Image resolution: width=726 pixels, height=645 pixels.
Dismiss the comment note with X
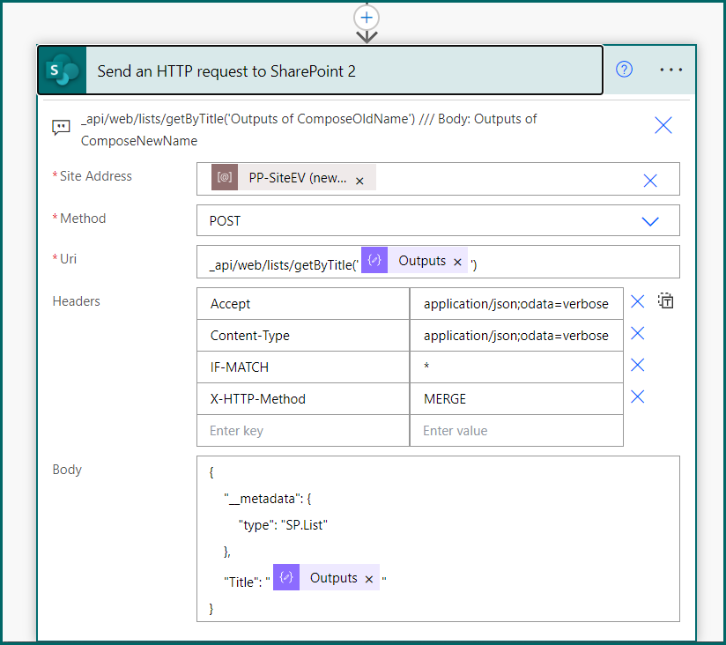click(x=663, y=125)
